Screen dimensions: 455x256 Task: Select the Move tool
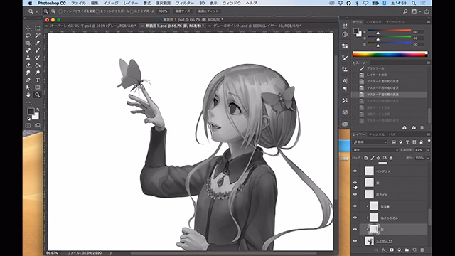click(x=28, y=28)
